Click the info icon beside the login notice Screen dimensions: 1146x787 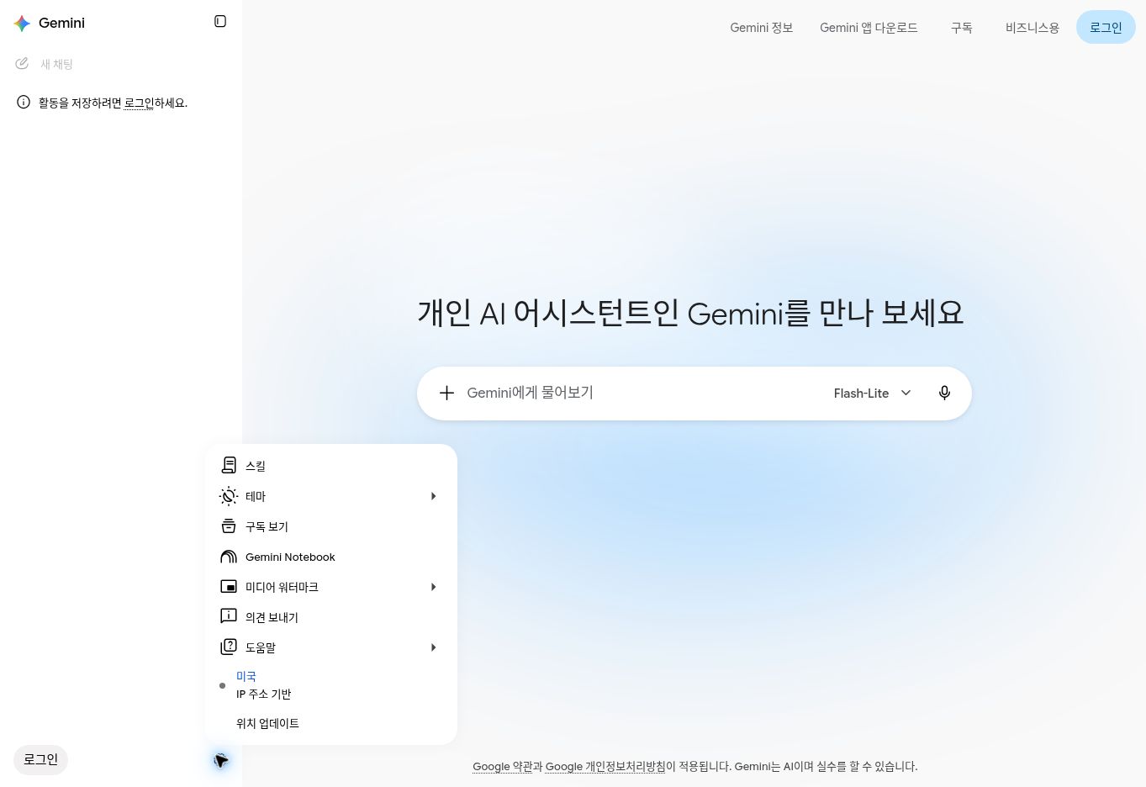[24, 103]
